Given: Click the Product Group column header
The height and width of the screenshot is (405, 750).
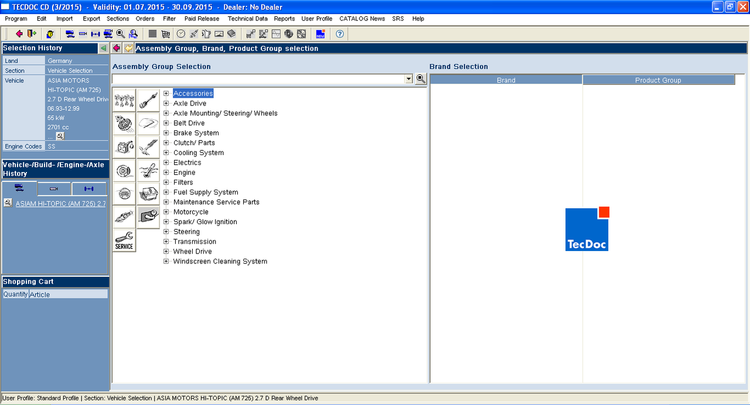Looking at the screenshot, I should pyautogui.click(x=659, y=80).
